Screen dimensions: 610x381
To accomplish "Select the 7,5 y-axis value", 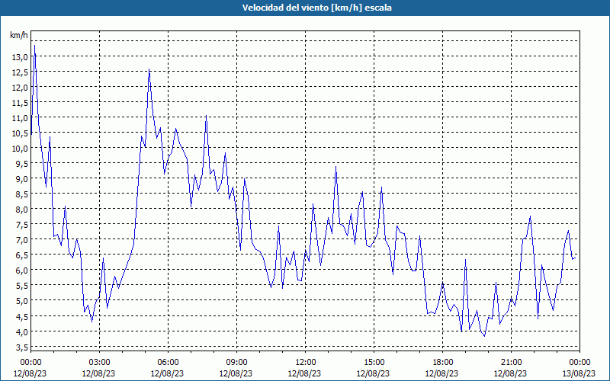I will 21,224.
